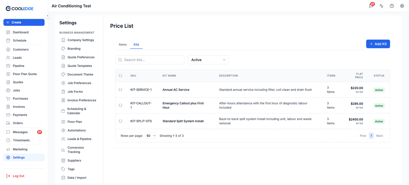
Task: Open the Standard Split System Install kit
Action: [183, 121]
